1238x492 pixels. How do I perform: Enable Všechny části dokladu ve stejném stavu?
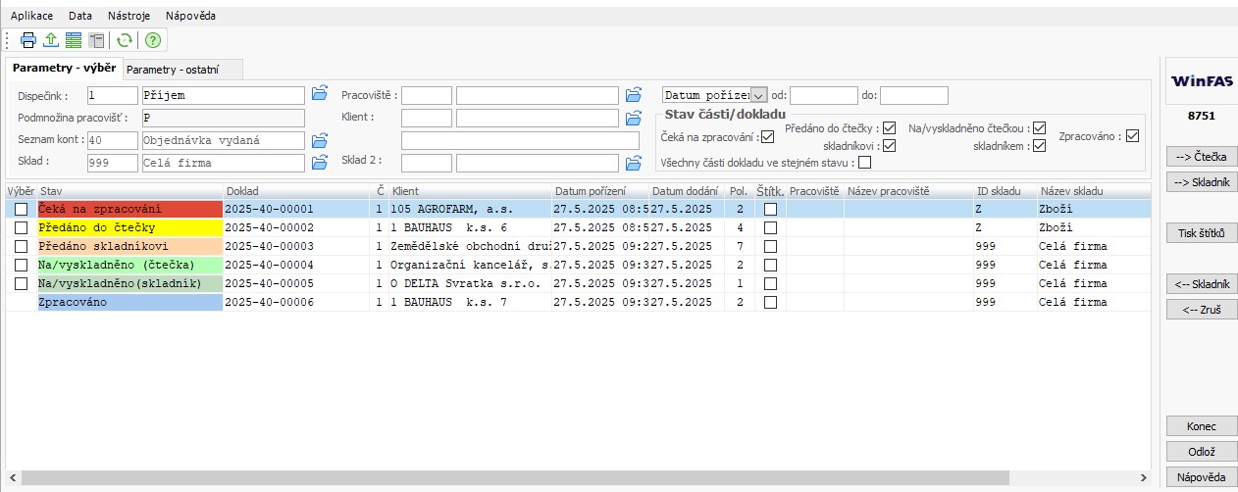pyautogui.click(x=864, y=163)
